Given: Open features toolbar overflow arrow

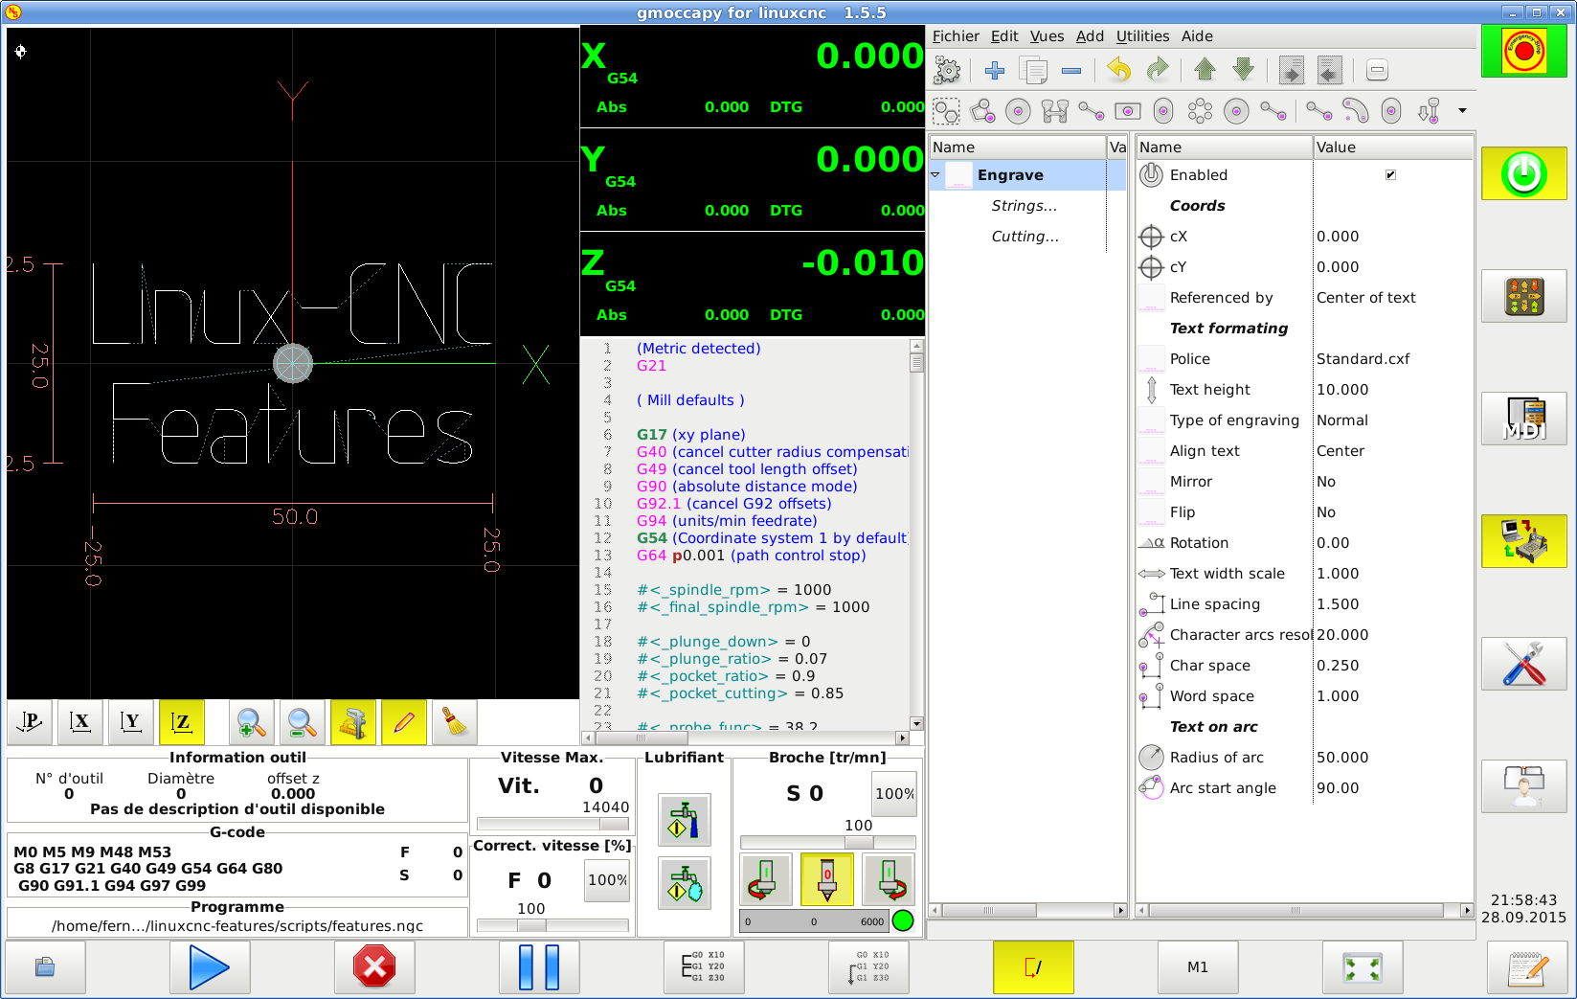Looking at the screenshot, I should coord(1462,111).
